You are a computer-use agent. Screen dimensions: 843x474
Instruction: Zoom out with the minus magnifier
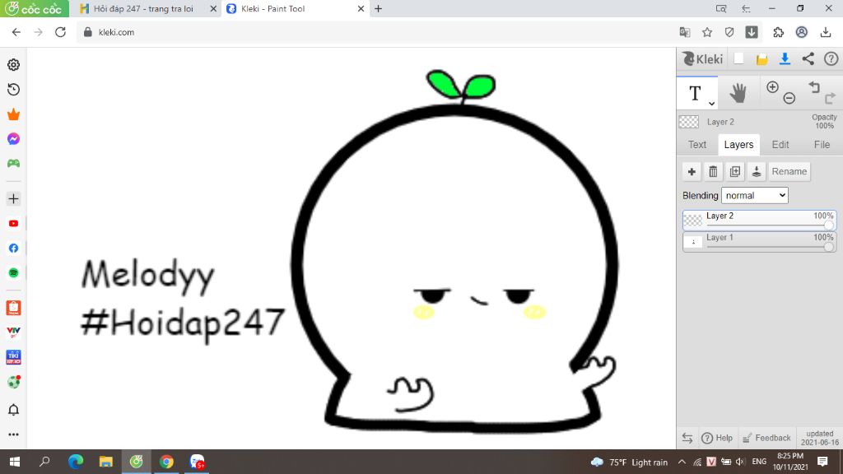[x=789, y=99]
